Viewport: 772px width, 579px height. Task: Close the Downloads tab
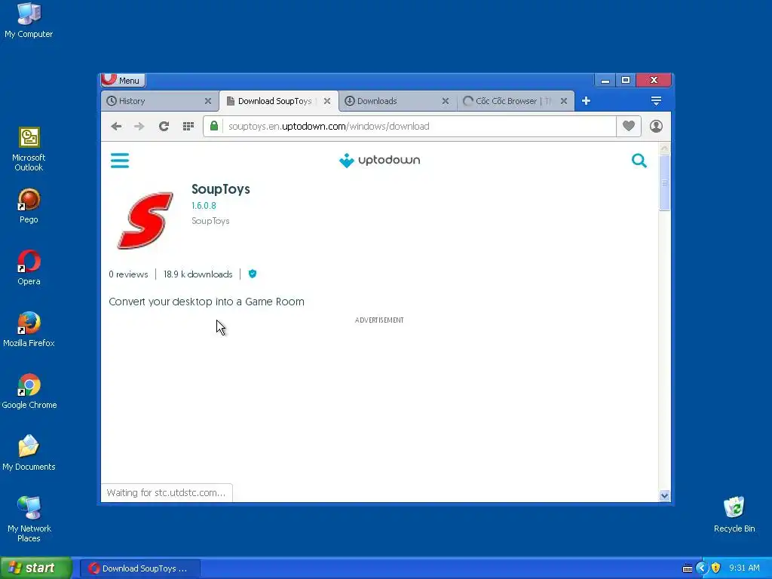tap(445, 101)
